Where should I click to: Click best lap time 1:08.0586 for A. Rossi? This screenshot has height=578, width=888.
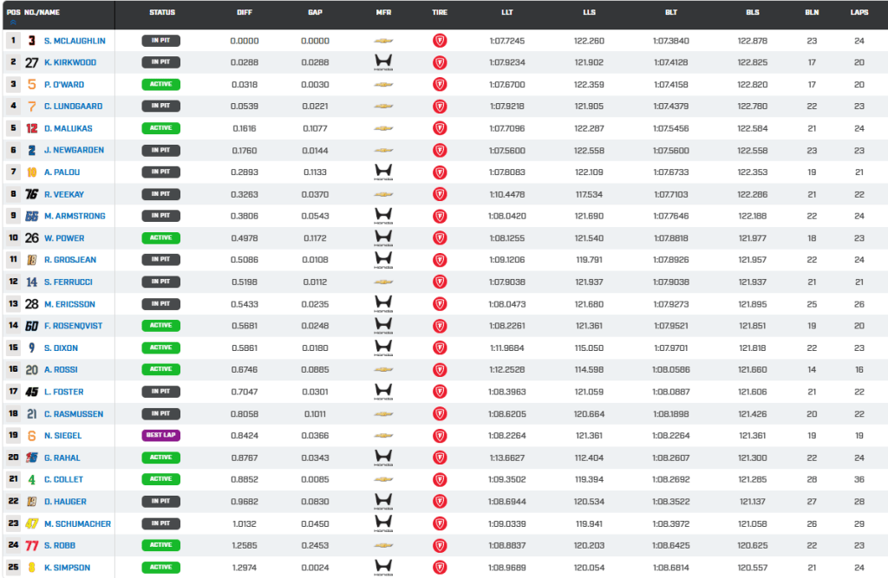(x=671, y=370)
